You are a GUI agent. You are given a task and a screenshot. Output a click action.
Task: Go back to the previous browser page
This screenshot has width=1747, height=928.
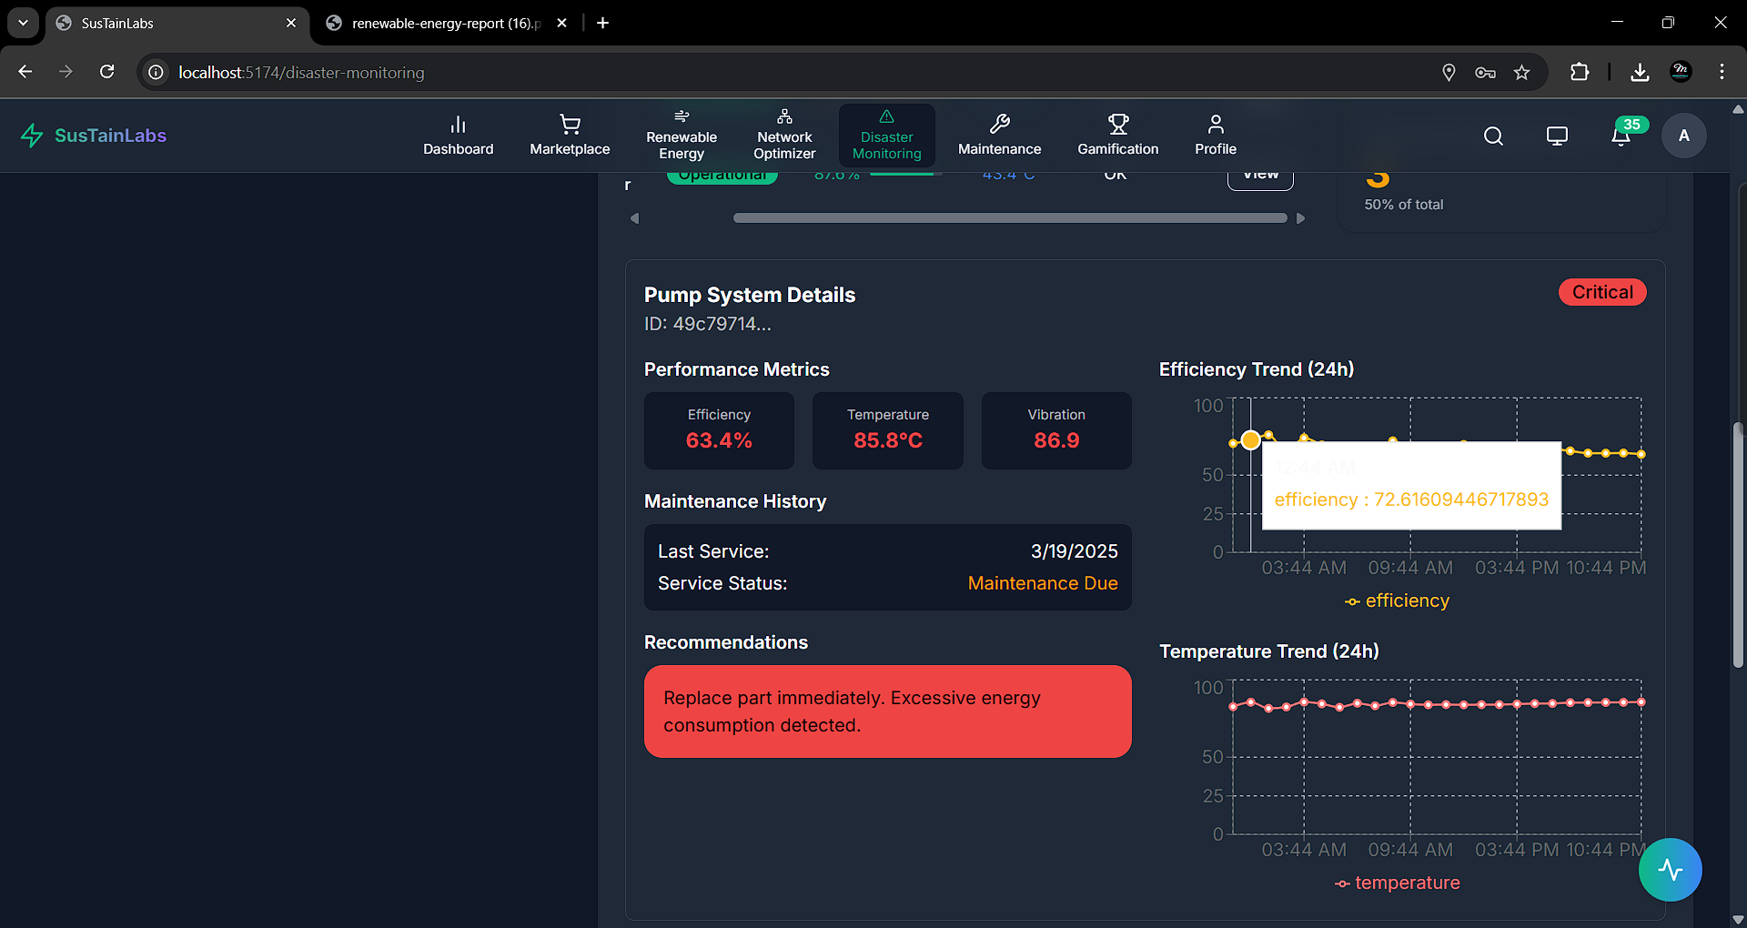(25, 72)
